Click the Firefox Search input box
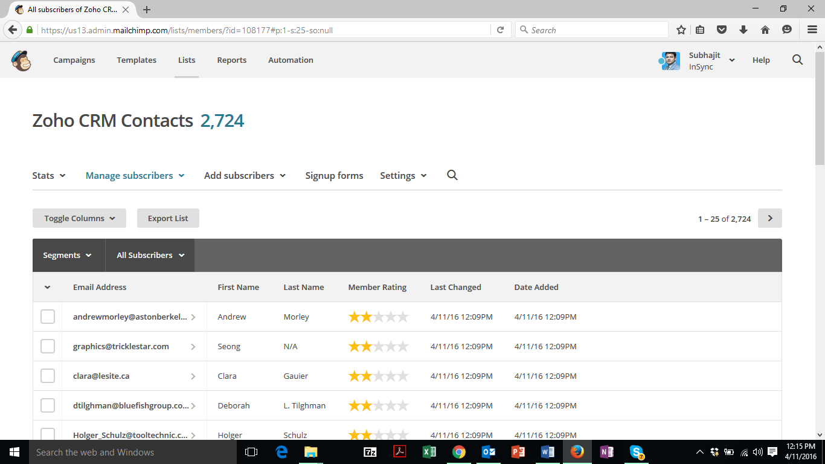This screenshot has height=464, width=825. coord(592,30)
